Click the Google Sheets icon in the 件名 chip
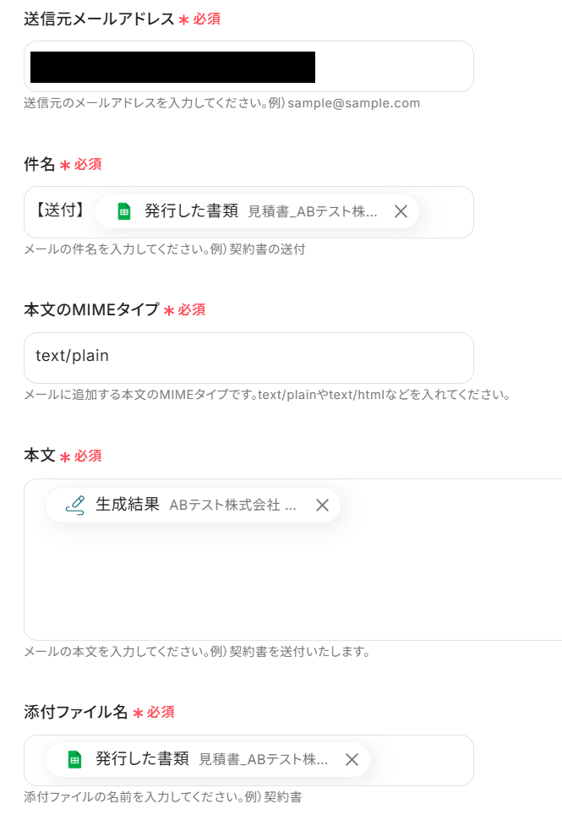Screen dimensions: 562x820 [124, 211]
